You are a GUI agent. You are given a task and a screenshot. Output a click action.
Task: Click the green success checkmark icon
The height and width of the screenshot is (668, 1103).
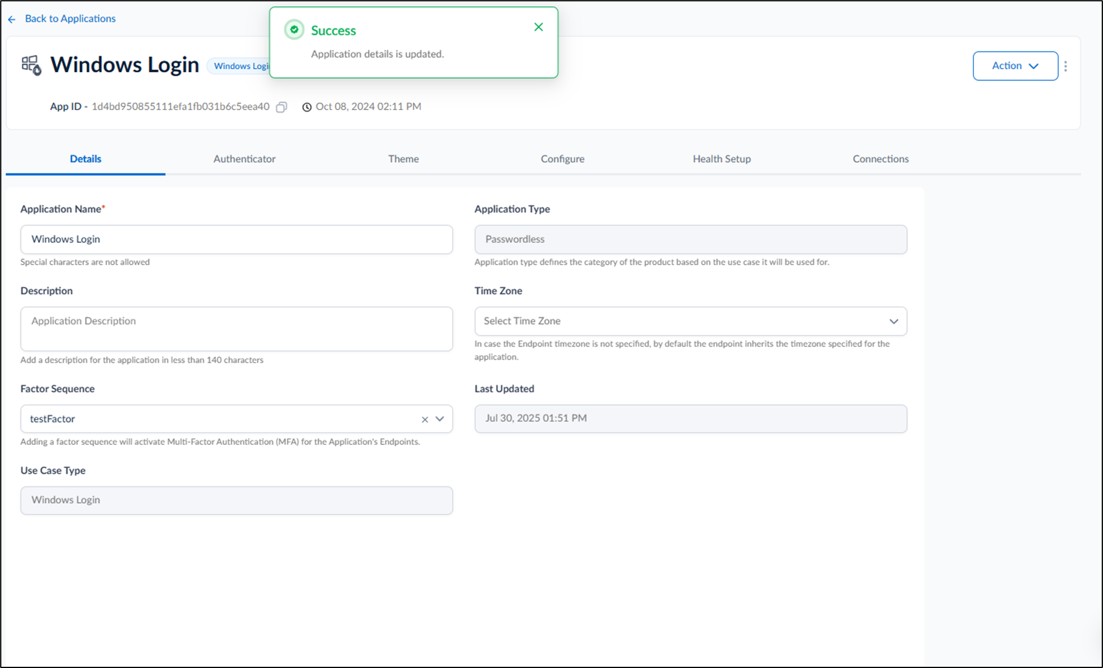click(294, 30)
